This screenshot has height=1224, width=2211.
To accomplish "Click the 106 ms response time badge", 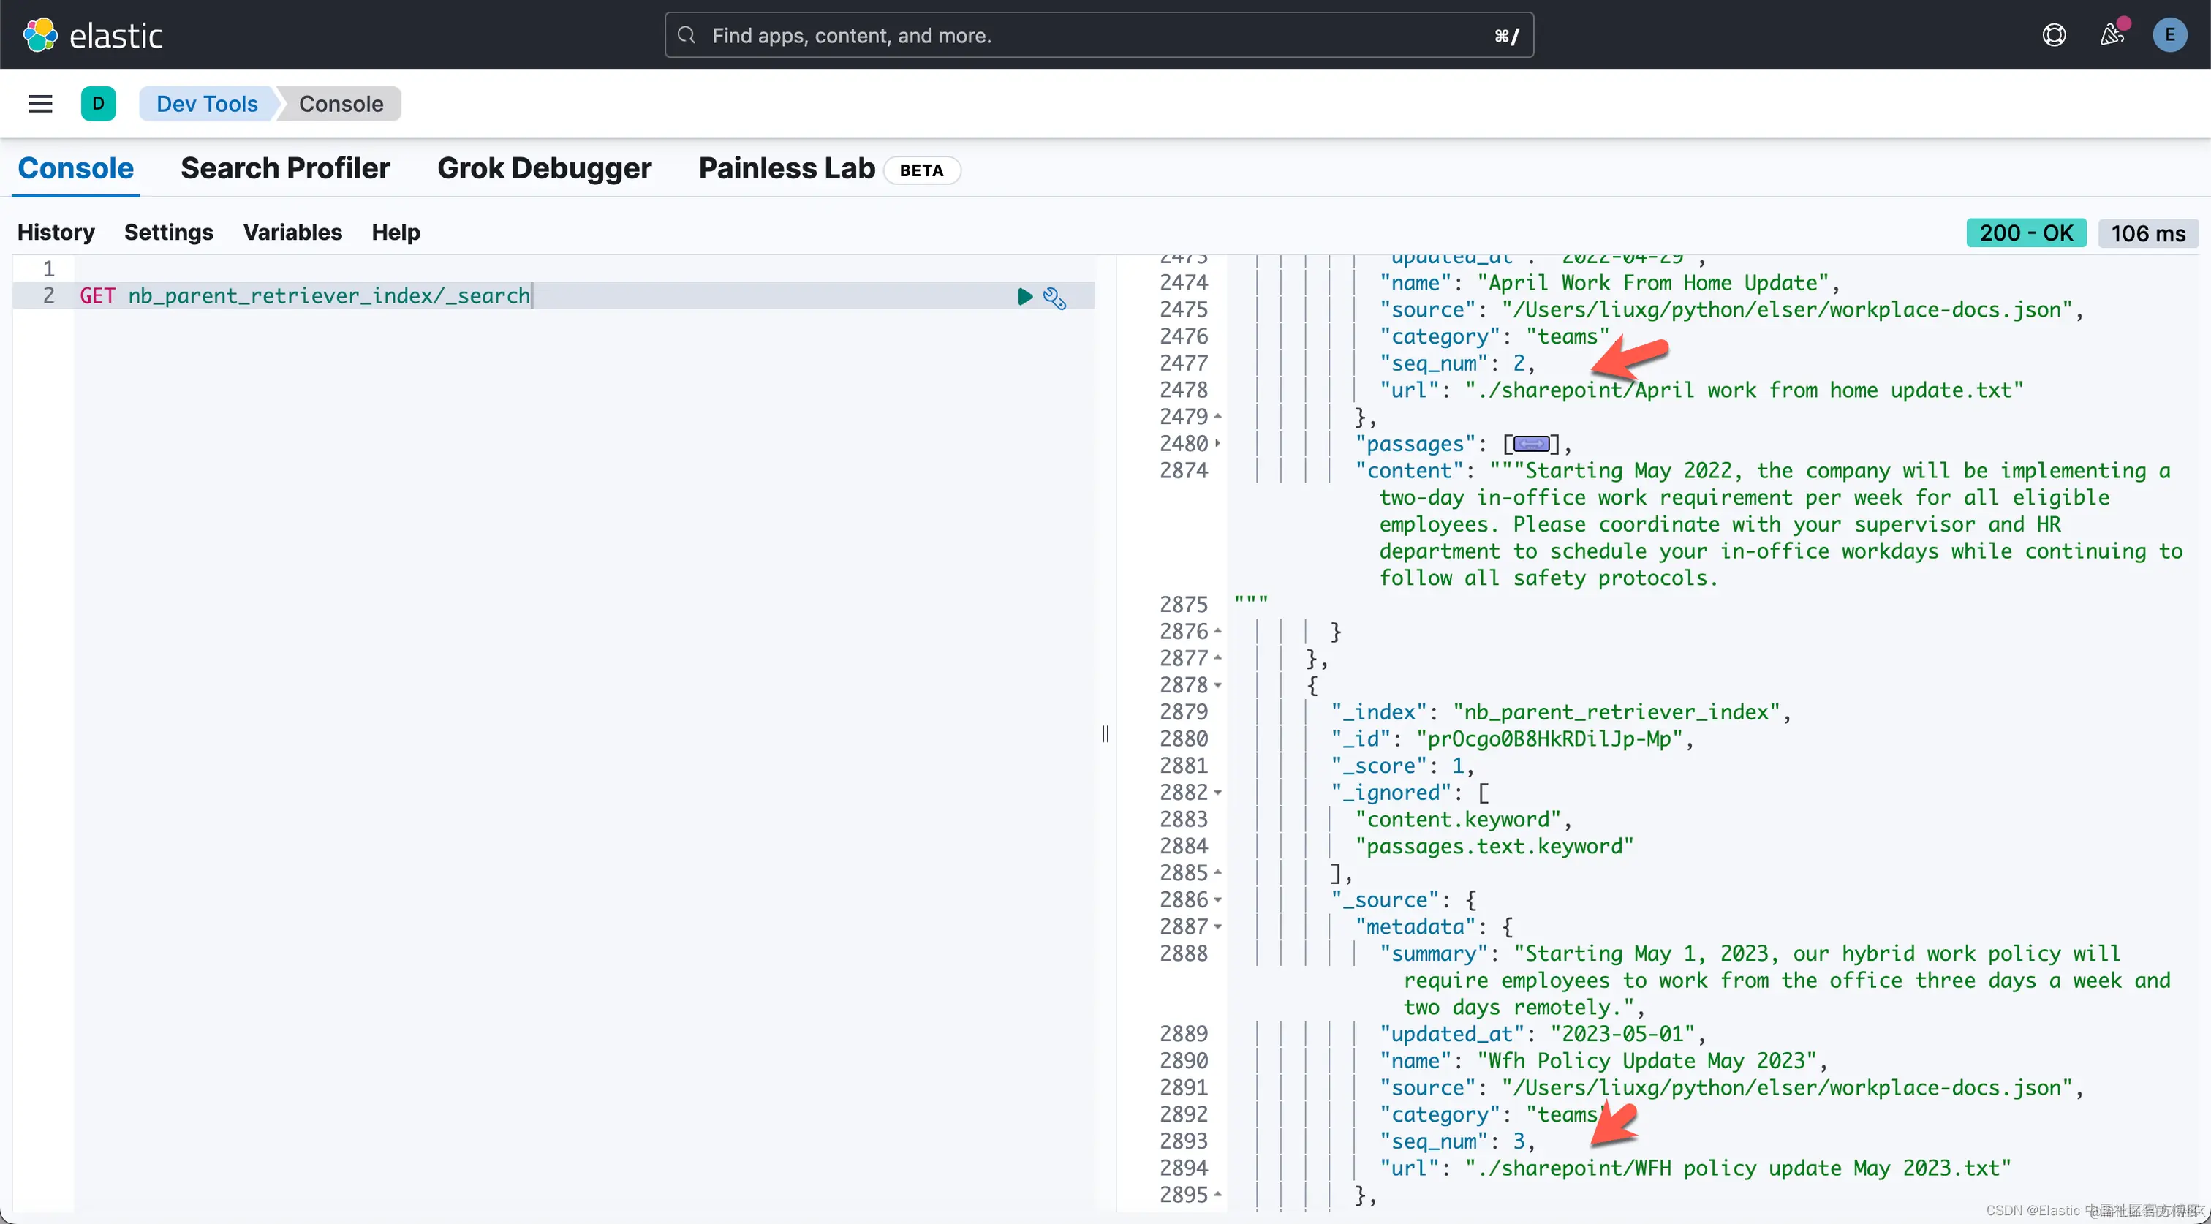I will [2147, 233].
